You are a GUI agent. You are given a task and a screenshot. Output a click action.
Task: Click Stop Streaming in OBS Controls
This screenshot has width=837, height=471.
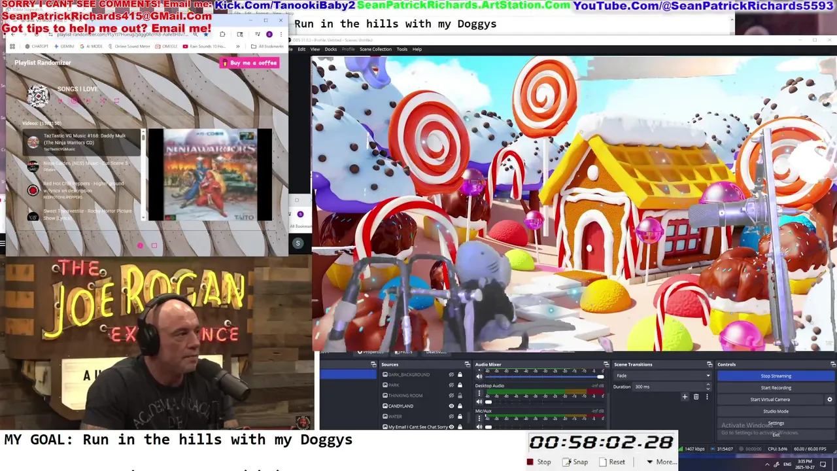point(776,376)
